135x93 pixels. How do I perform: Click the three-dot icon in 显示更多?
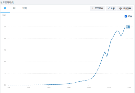click(93, 8)
